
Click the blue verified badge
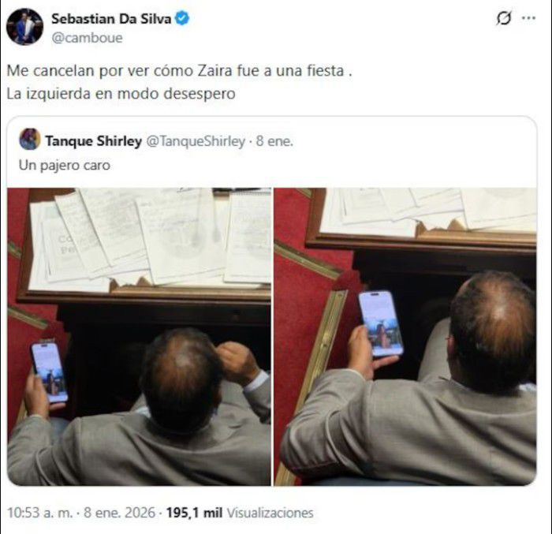click(x=182, y=18)
